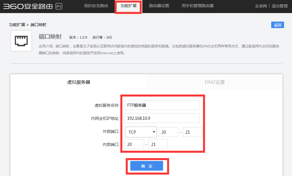Screen dimensions: 292x176
Task: Click the P1 model badge
Action: click(59, 7)
